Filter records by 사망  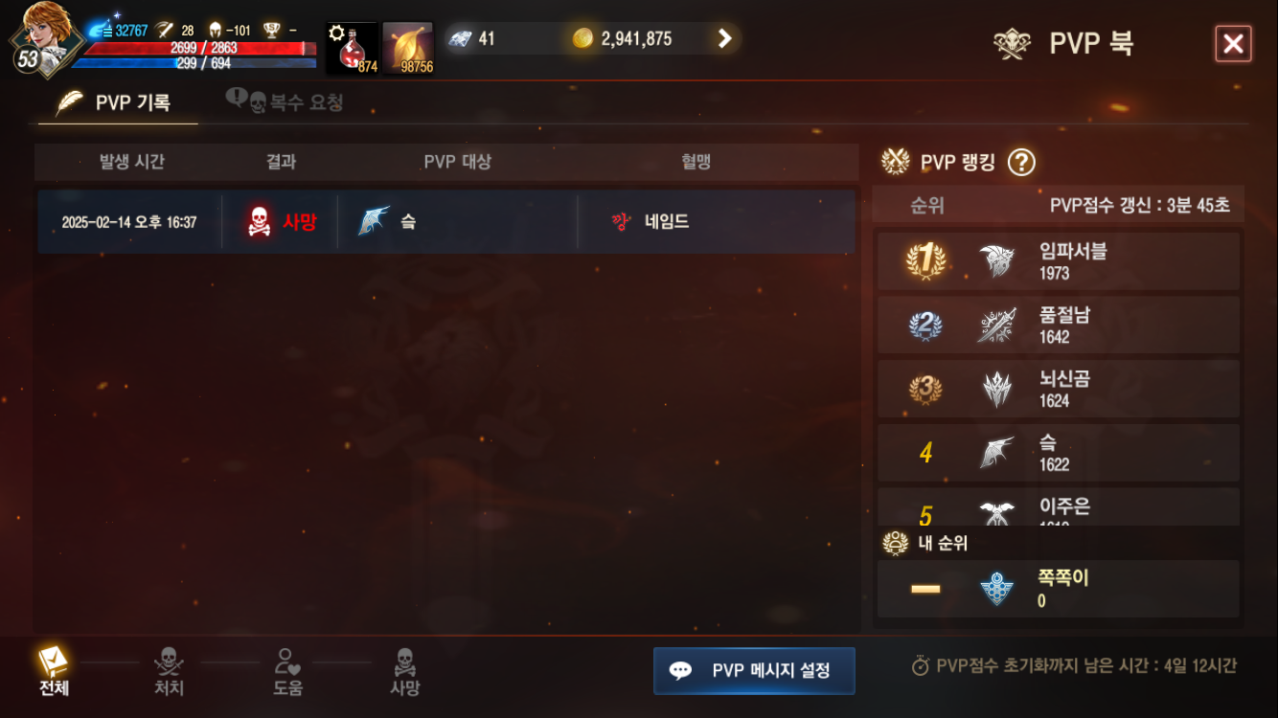[404, 672]
